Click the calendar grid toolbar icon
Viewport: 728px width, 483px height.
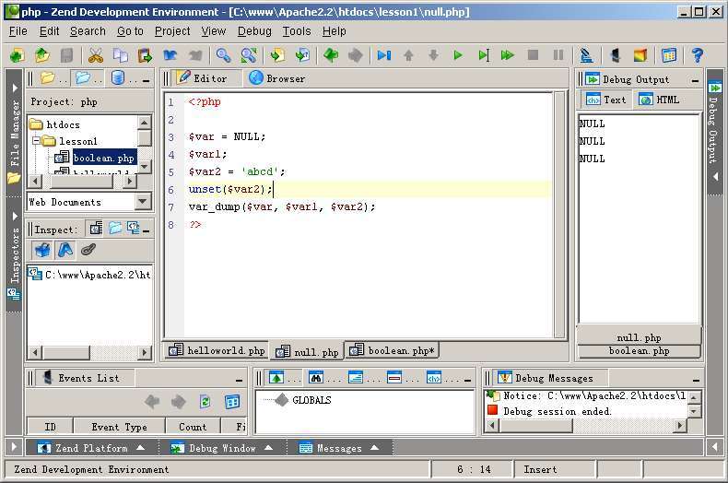(669, 55)
